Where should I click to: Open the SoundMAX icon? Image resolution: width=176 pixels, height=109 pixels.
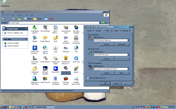(55, 70)
